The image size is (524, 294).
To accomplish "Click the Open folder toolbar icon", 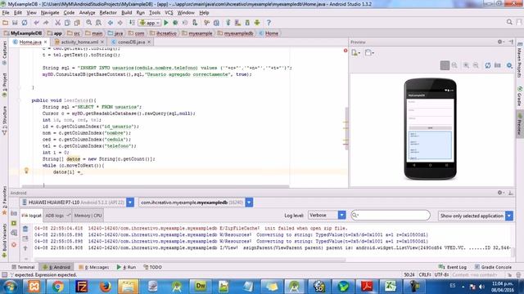I will coord(6,23).
